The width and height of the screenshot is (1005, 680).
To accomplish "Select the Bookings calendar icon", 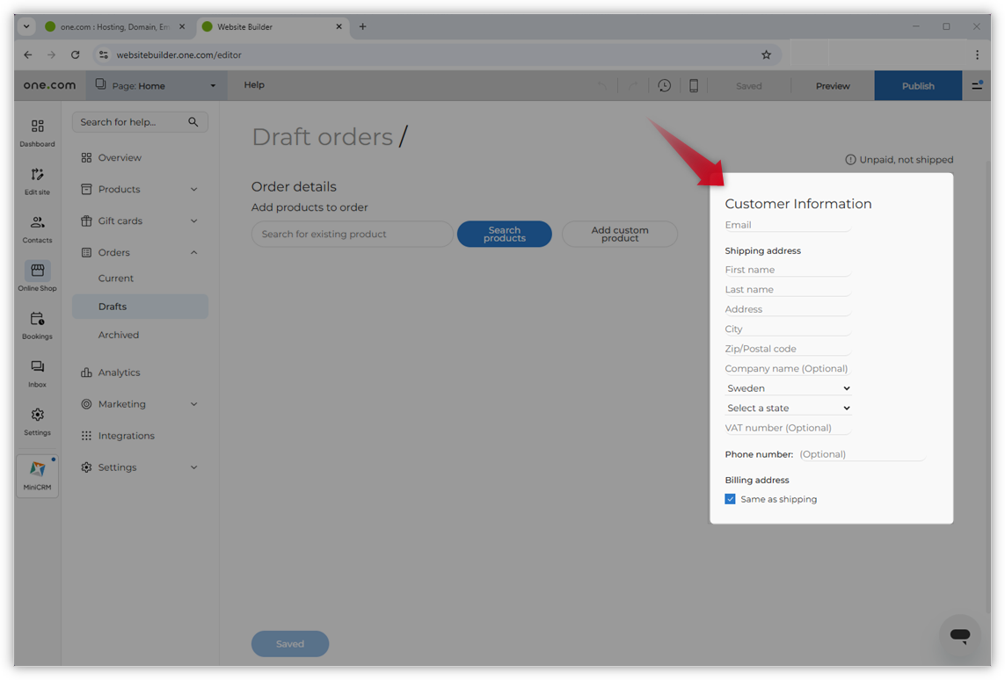I will pyautogui.click(x=37, y=324).
